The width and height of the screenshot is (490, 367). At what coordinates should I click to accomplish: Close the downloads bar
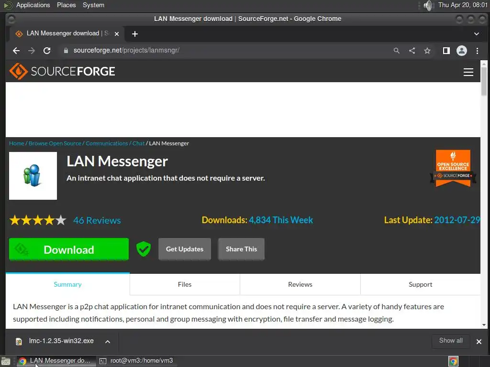tap(479, 341)
